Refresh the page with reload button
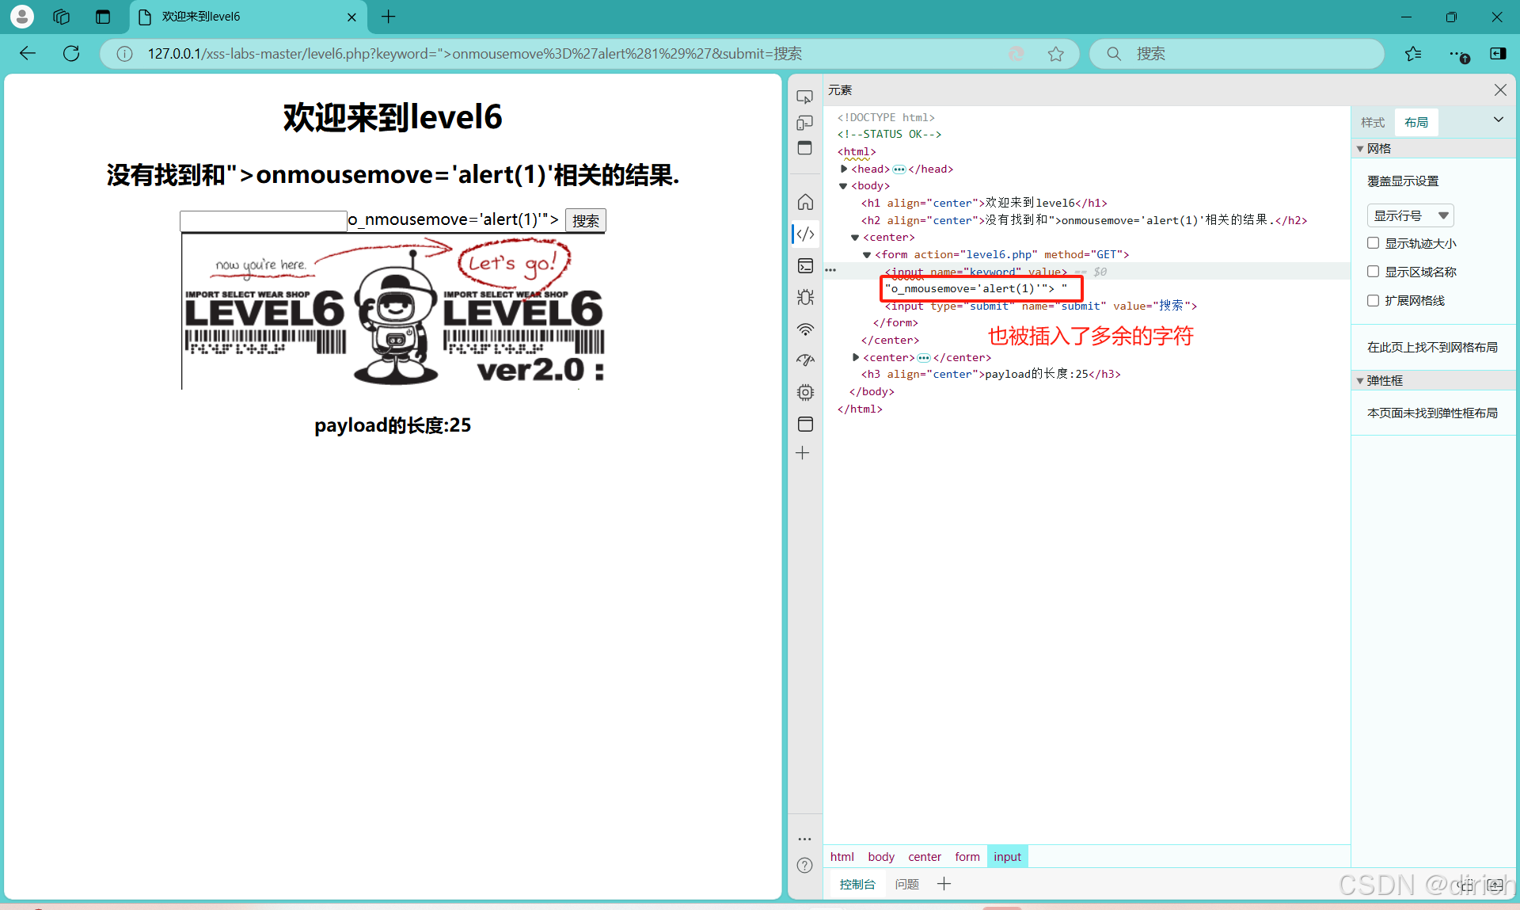Image resolution: width=1520 pixels, height=910 pixels. [x=71, y=54]
